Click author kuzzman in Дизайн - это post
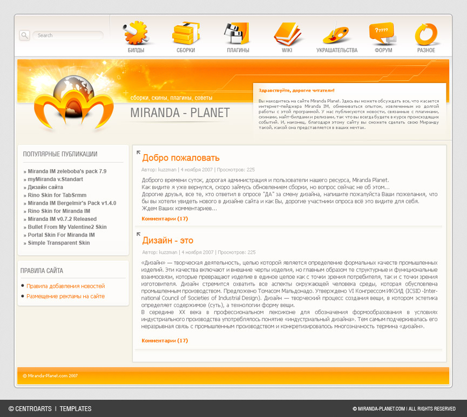The width and height of the screenshot is (467, 417). coord(168,252)
